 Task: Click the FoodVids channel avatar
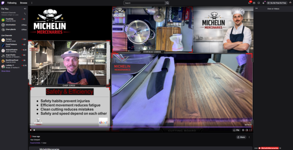pyautogui.click(x=3, y=20)
